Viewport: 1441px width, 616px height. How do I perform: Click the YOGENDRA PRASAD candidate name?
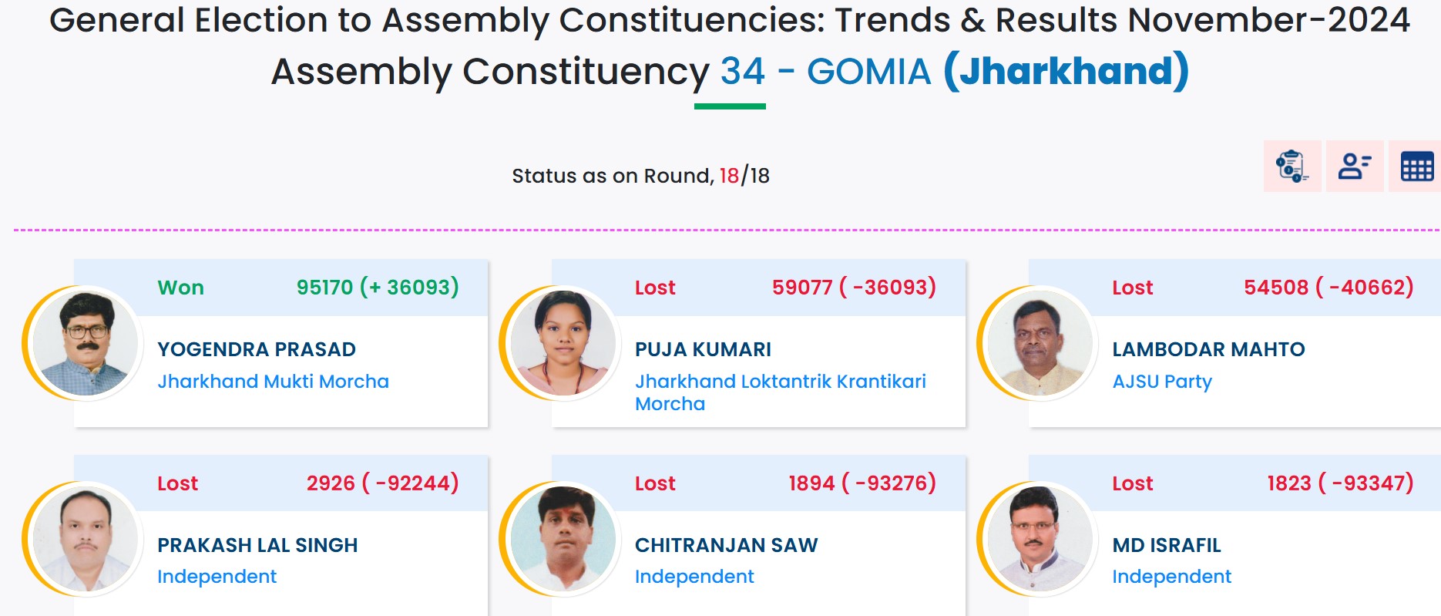(x=256, y=349)
